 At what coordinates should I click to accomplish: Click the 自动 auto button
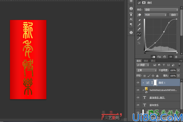point(174,15)
